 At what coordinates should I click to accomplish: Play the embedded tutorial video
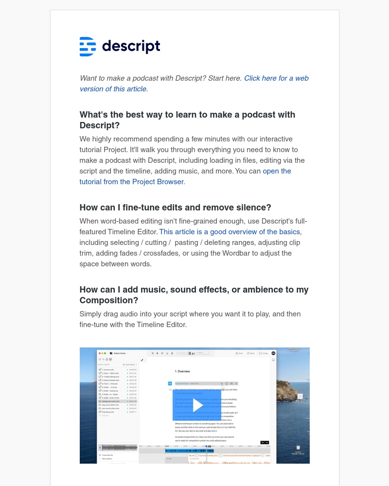(x=196, y=405)
